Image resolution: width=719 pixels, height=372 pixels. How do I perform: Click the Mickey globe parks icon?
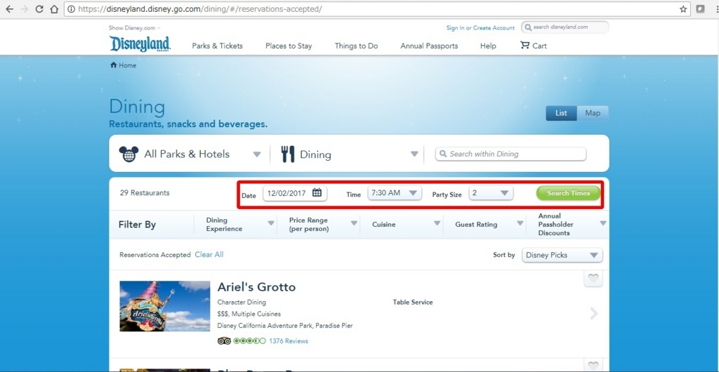pos(129,154)
